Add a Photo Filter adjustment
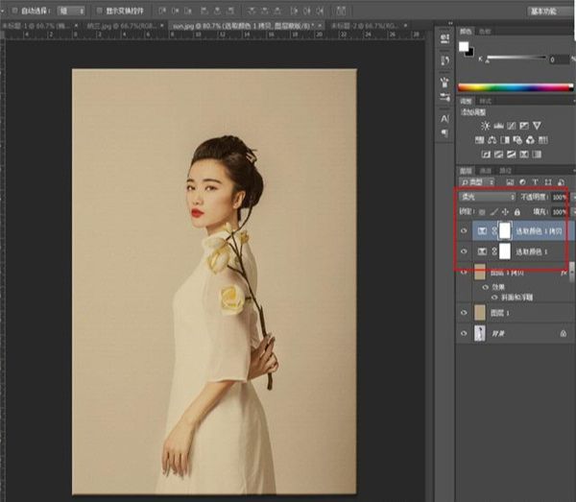Image resolution: width=576 pixels, height=502 pixels. coord(517,140)
